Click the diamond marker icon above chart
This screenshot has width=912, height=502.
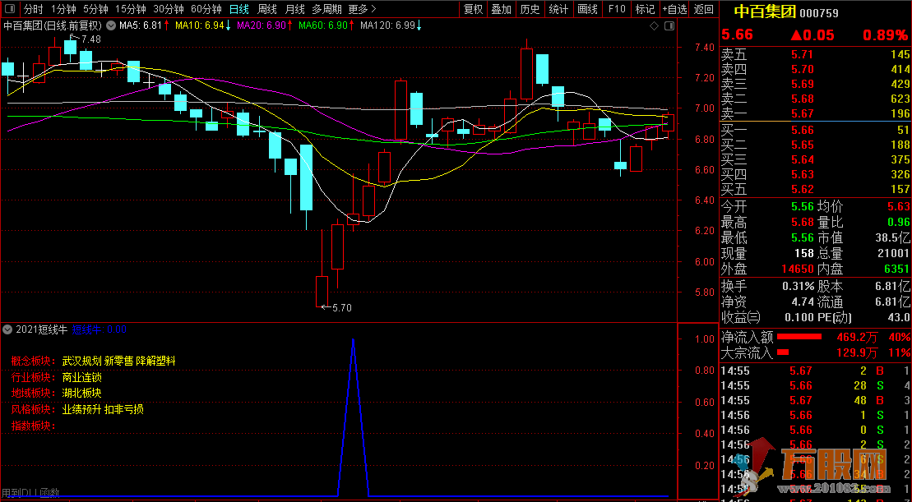pos(654,26)
